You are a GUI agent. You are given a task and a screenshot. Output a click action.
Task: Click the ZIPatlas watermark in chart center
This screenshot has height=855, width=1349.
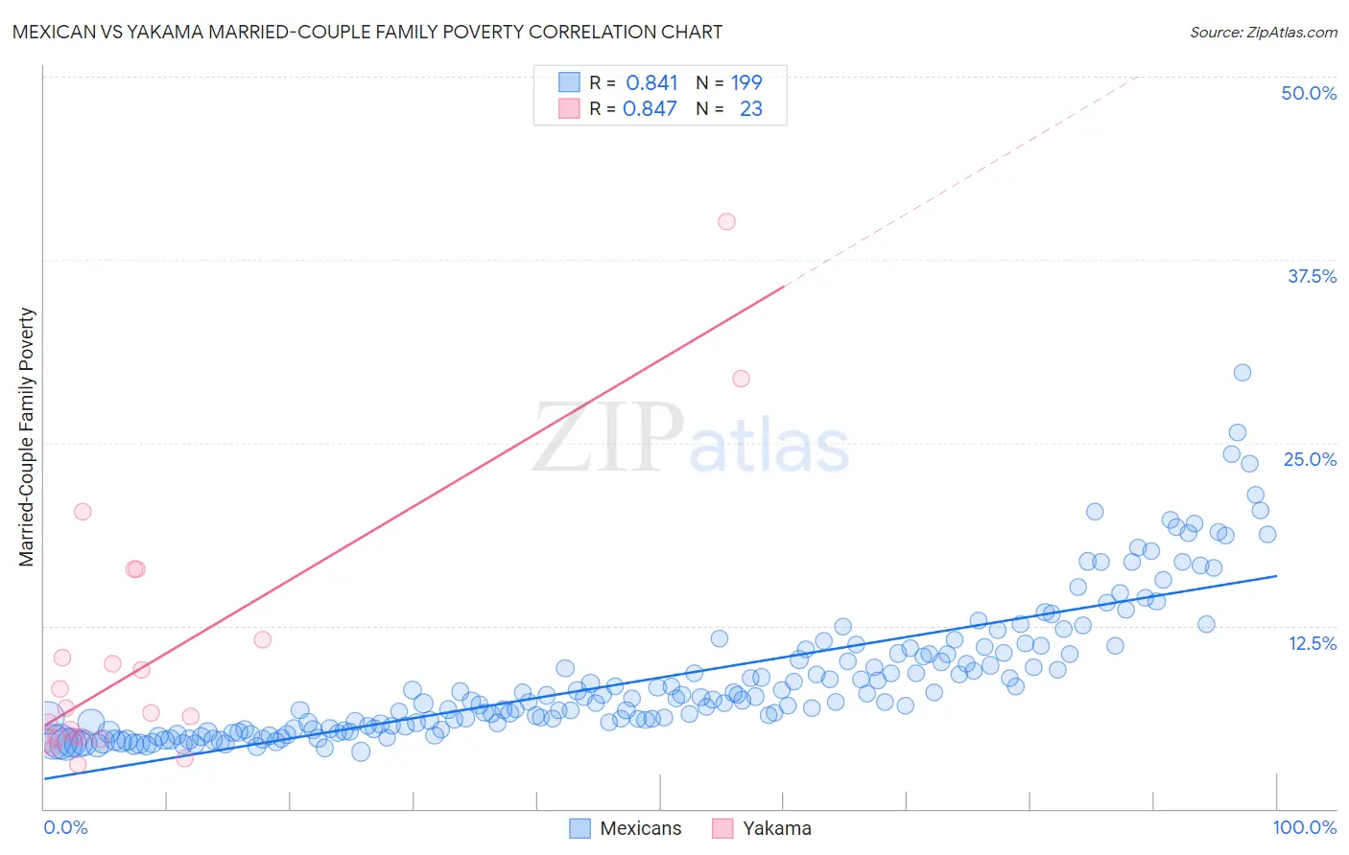pos(691,439)
